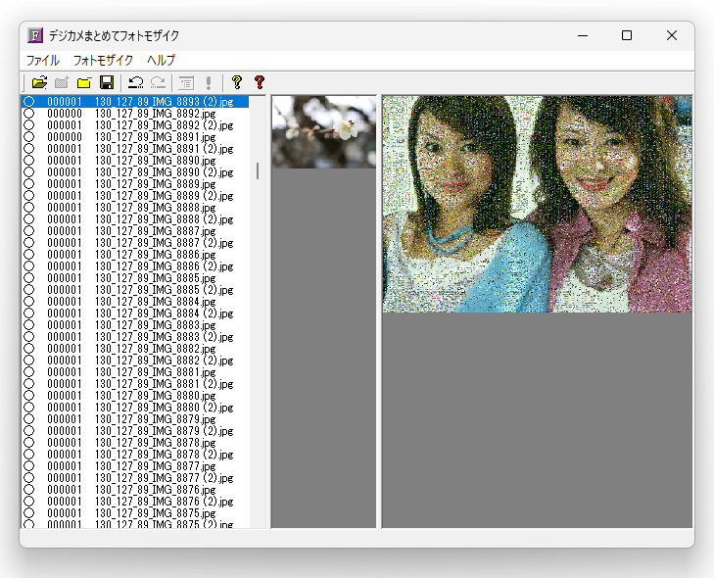Viewport: 714px width, 578px height.
Task: Toggle the circle beside IMG_8891 (2).jpg
Action: pos(29,149)
